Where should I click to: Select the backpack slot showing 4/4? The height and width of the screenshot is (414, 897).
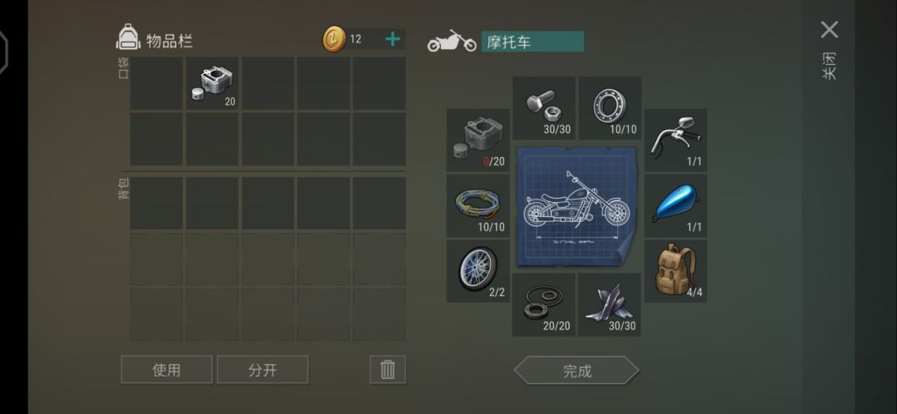pos(675,271)
